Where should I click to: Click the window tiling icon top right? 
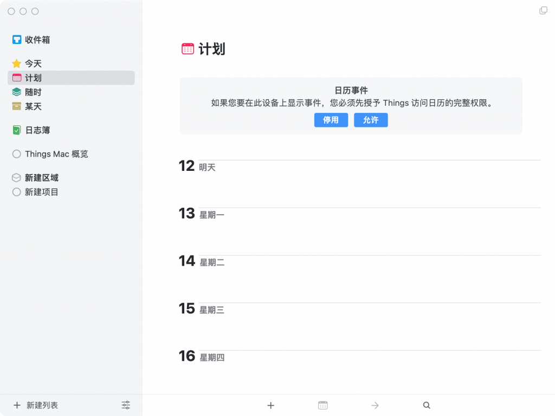click(543, 10)
